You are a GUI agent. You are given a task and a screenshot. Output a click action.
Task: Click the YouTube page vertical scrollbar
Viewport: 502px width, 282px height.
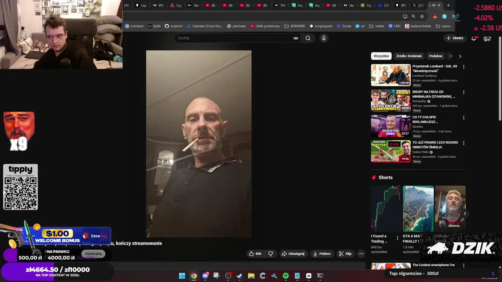click(x=500, y=78)
